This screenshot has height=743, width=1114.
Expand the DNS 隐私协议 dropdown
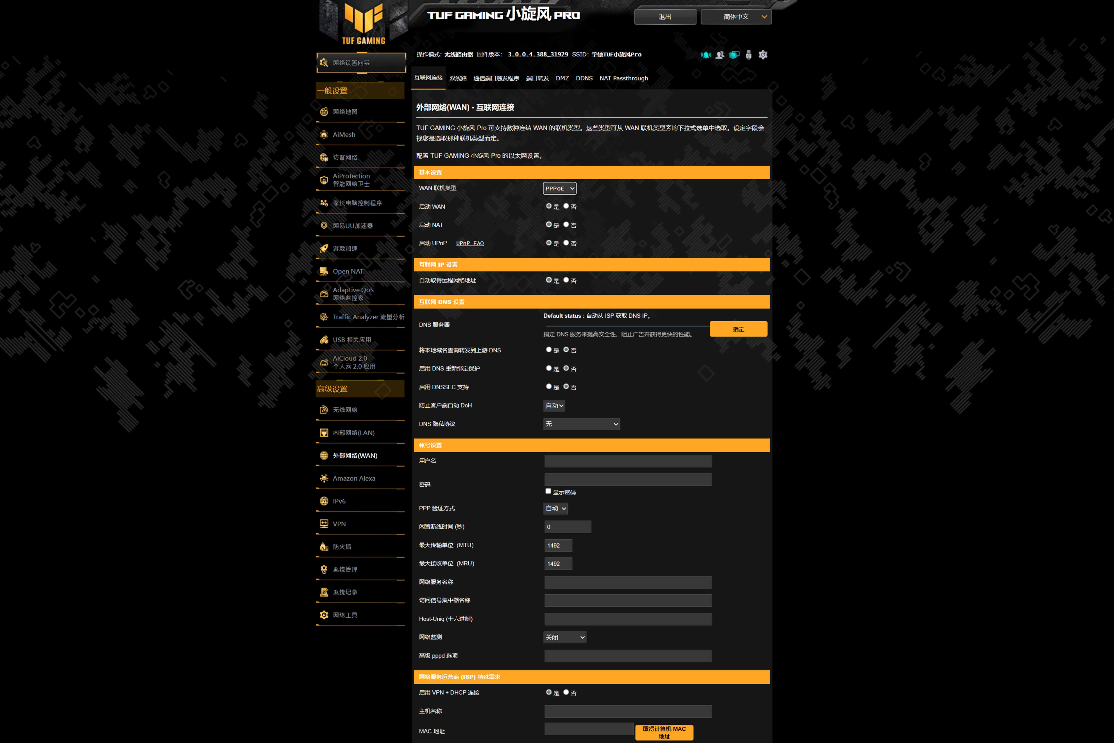581,424
